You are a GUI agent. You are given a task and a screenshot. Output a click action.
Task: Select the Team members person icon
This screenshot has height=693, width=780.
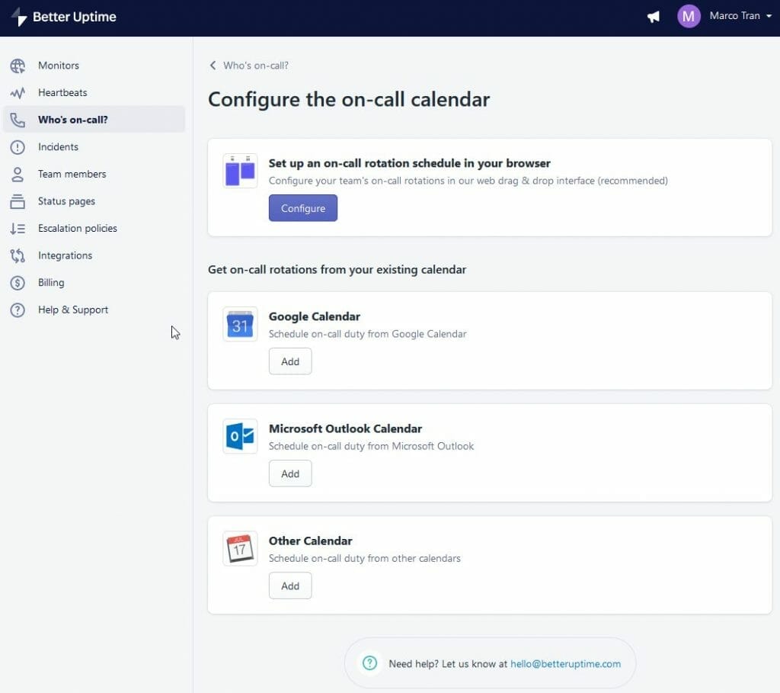coord(18,174)
